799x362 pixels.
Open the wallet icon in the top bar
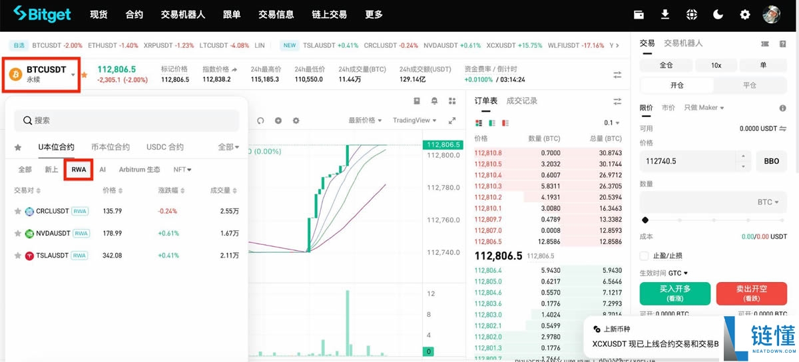click(639, 14)
